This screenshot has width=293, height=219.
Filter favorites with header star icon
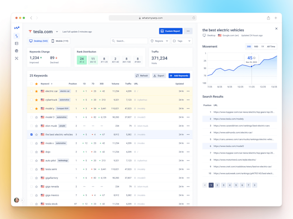[x=37, y=84]
